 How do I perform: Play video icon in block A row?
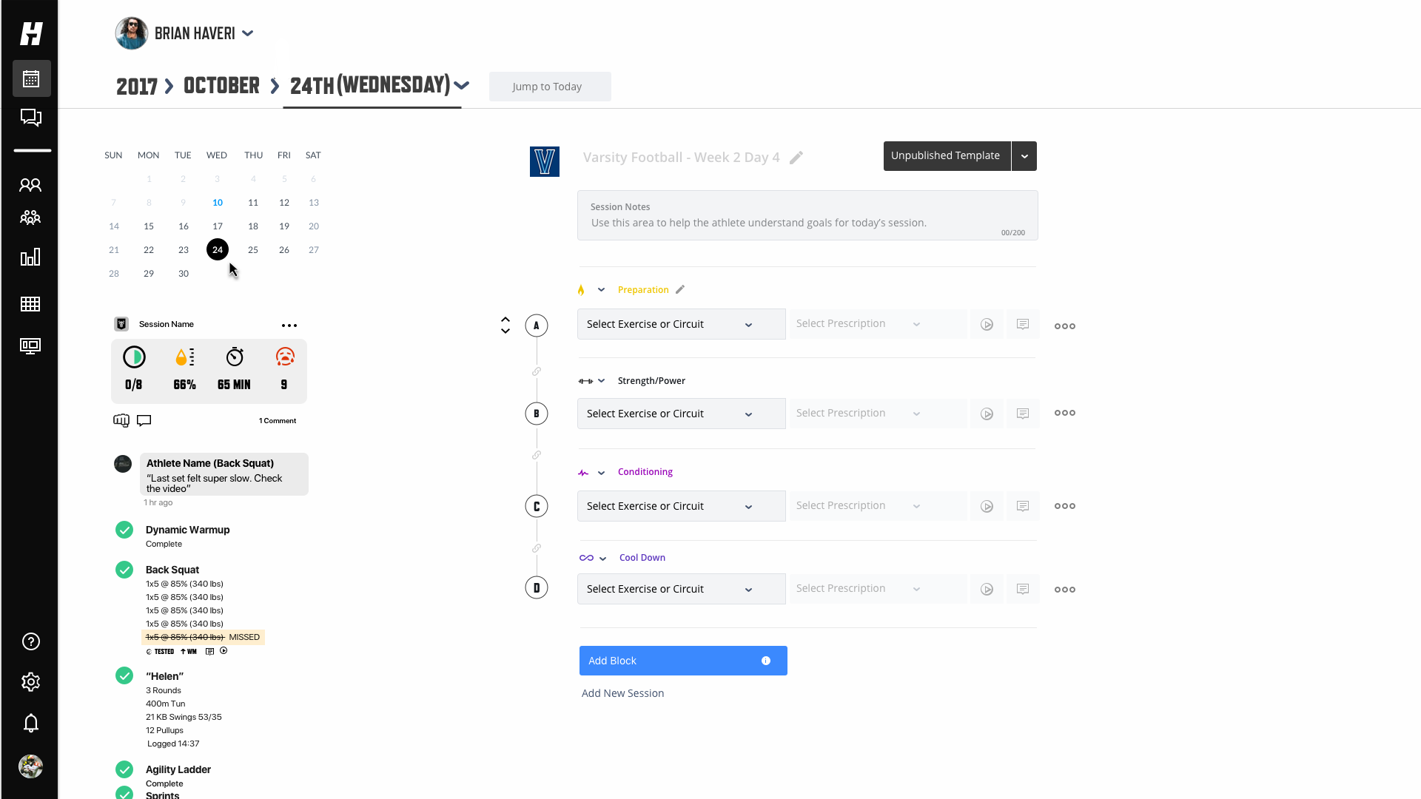pyautogui.click(x=987, y=324)
